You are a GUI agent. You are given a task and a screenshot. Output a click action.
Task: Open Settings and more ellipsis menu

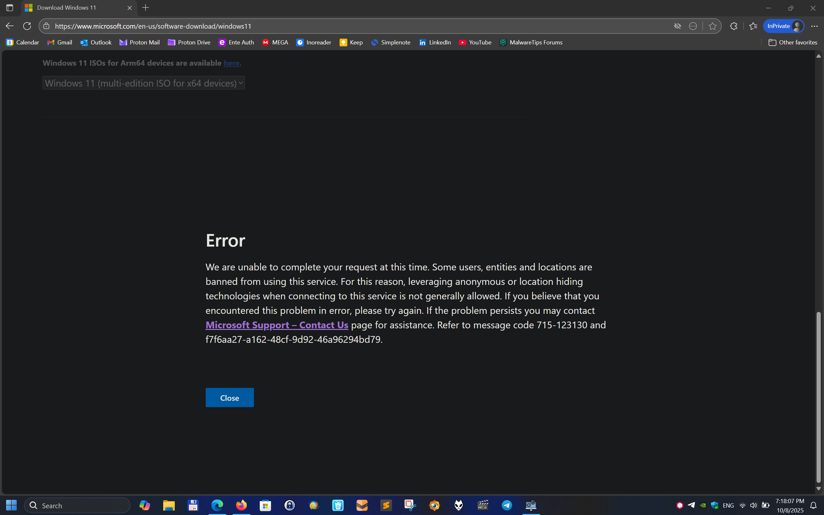(814, 26)
